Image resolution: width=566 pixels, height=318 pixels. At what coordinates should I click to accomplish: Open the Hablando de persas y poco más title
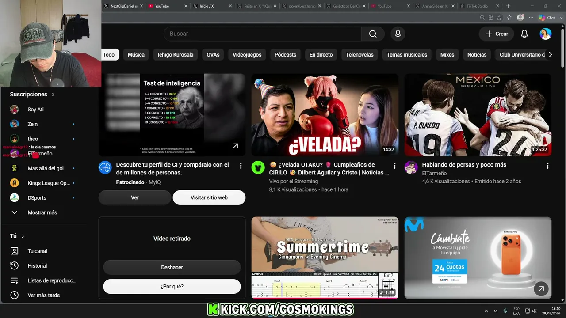tap(464, 165)
